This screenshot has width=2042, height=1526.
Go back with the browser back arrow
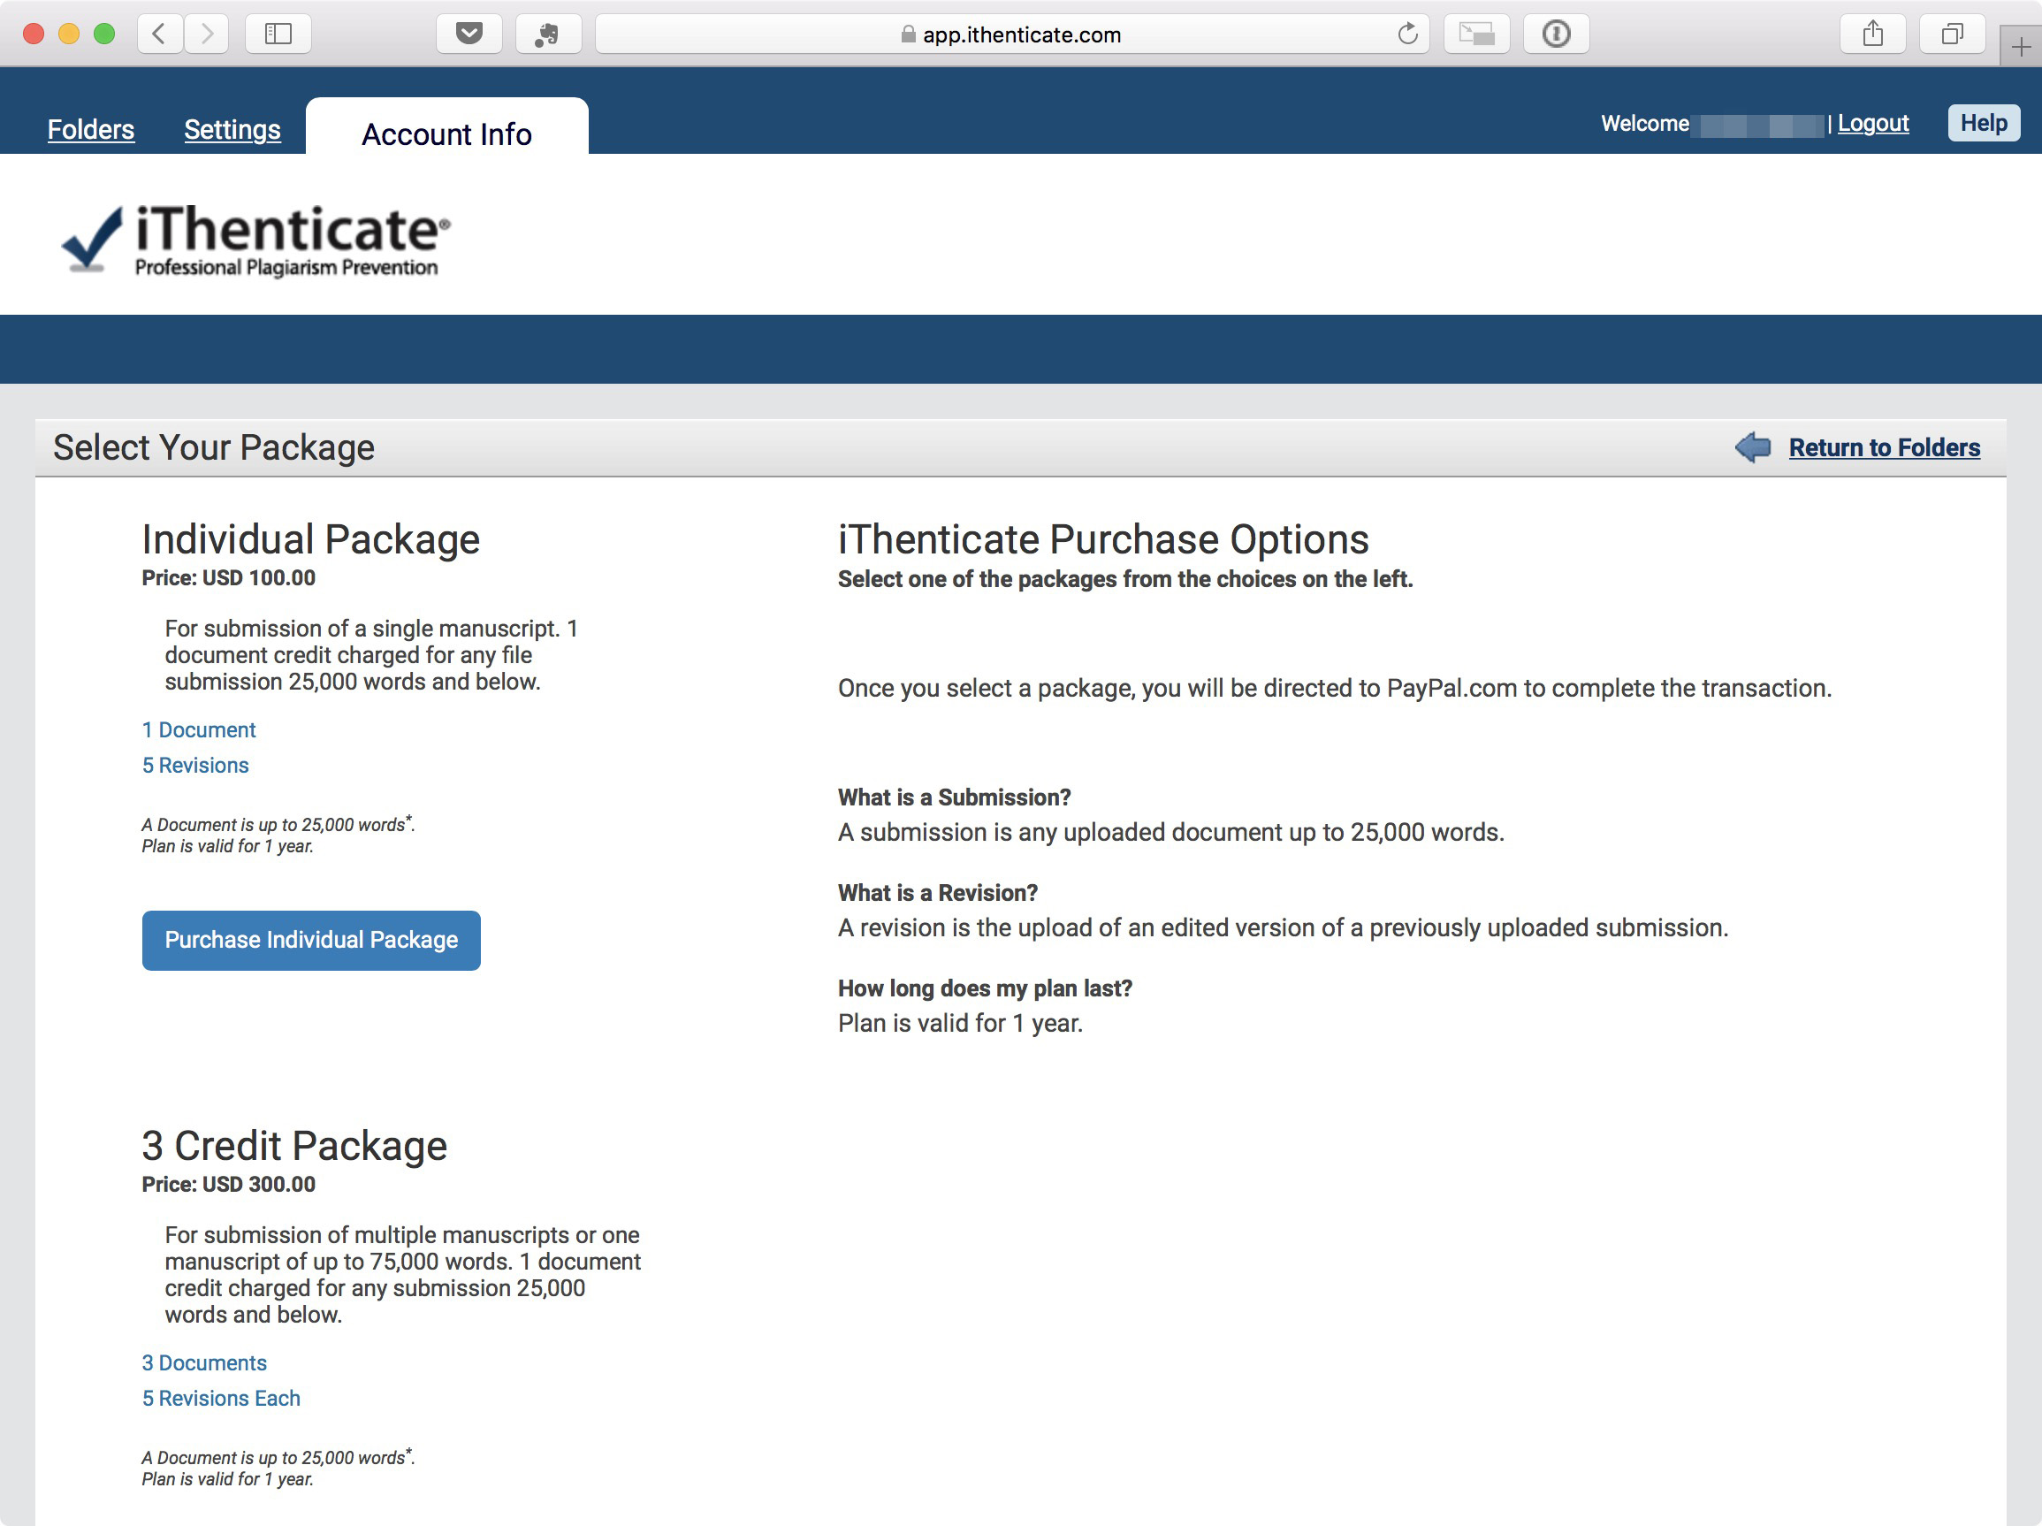[x=160, y=34]
